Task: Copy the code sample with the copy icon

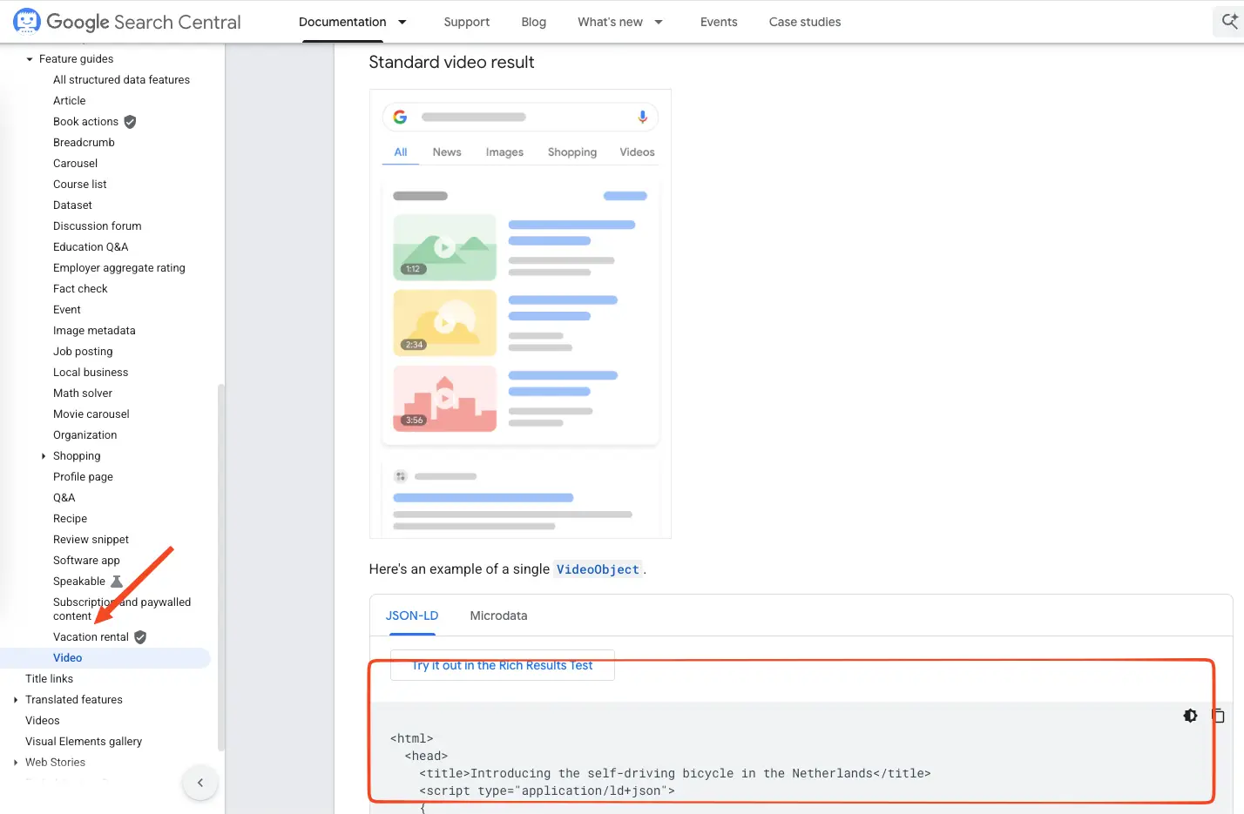Action: coord(1218,716)
